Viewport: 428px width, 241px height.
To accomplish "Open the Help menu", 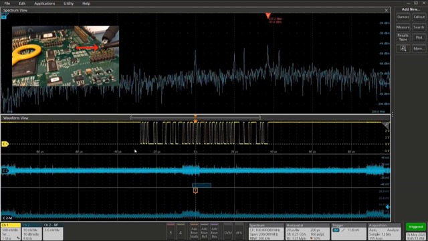I will [x=86, y=3].
